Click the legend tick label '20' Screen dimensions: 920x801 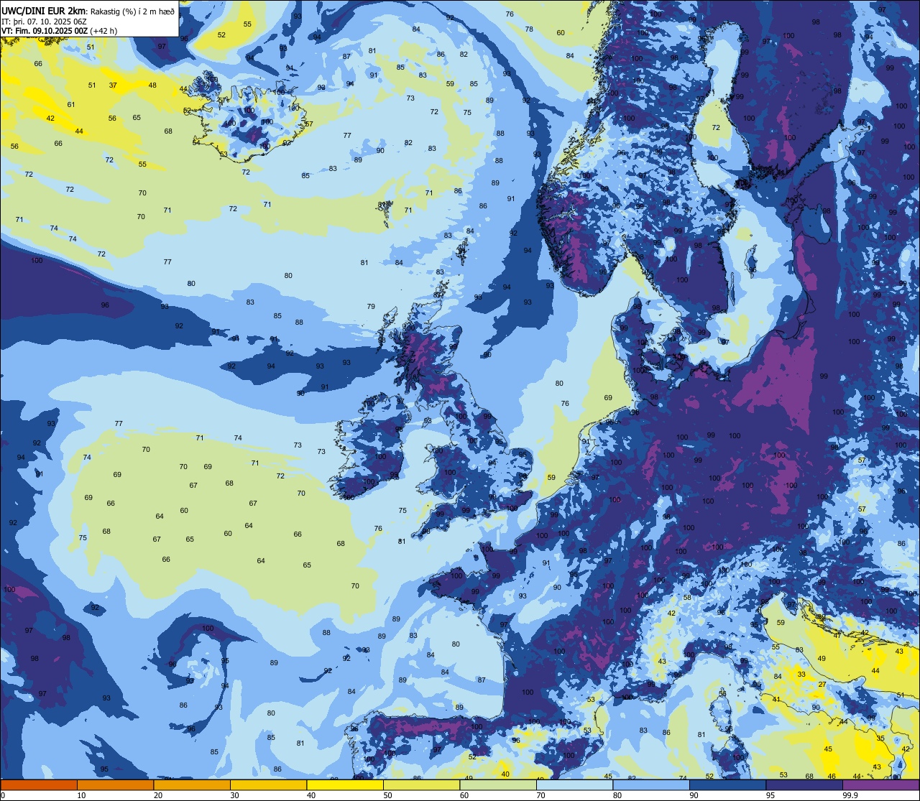pos(158,795)
